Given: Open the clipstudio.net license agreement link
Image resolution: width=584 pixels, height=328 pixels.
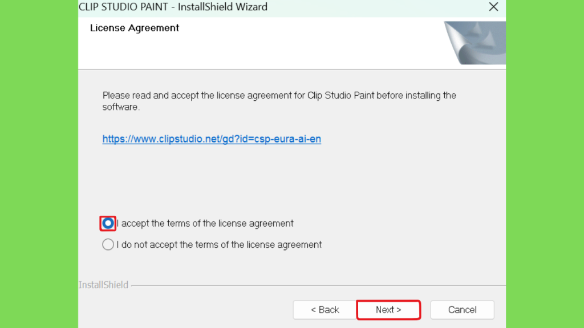Looking at the screenshot, I should point(212,139).
